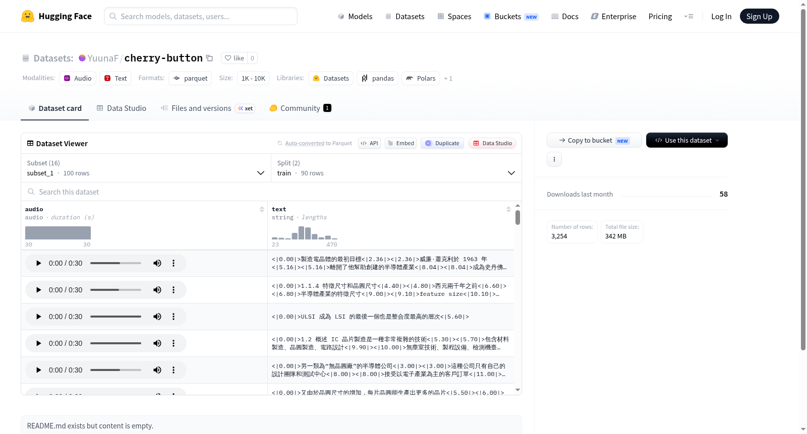This screenshot has width=807, height=434.
Task: Click the parquet format tag
Action: [x=190, y=78]
